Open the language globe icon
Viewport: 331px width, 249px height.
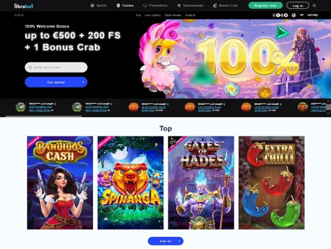pyautogui.click(x=293, y=15)
